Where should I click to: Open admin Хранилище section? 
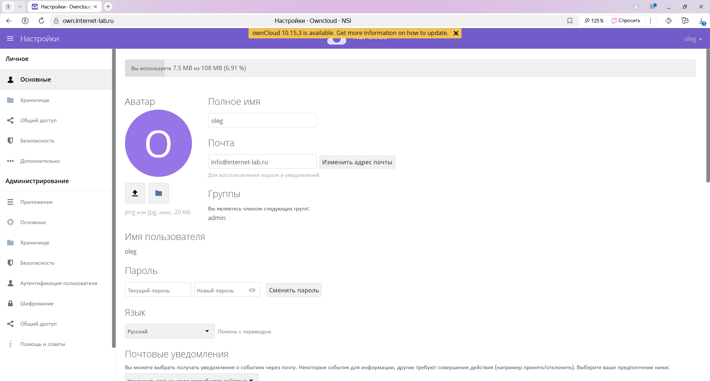coord(56,243)
